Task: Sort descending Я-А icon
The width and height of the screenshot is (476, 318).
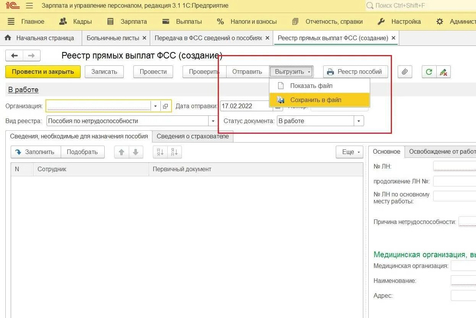Action: pyautogui.click(x=174, y=152)
